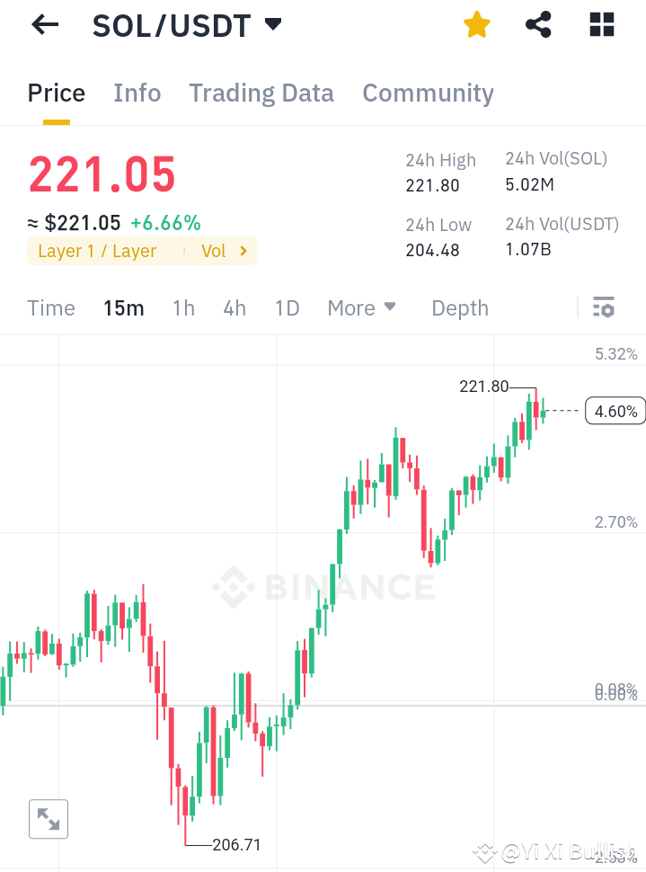The image size is (646, 872).
Task: Open the apps grid icon
Action: tap(600, 24)
